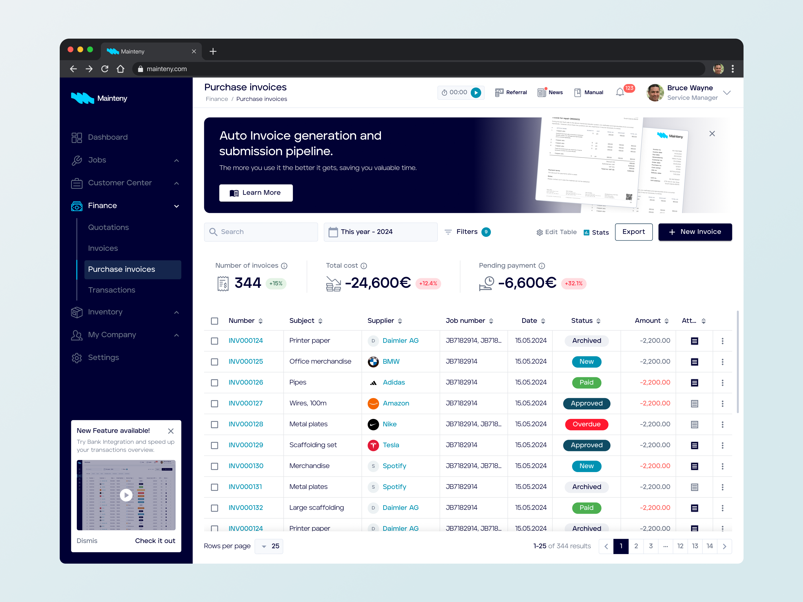Open attachment icon for INV000125 row
This screenshot has width=803, height=602.
pyautogui.click(x=694, y=362)
